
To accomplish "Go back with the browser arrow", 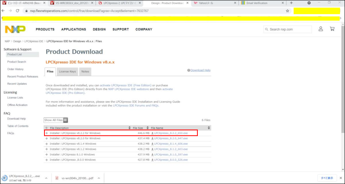I will pyautogui.click(x=3, y=11).
